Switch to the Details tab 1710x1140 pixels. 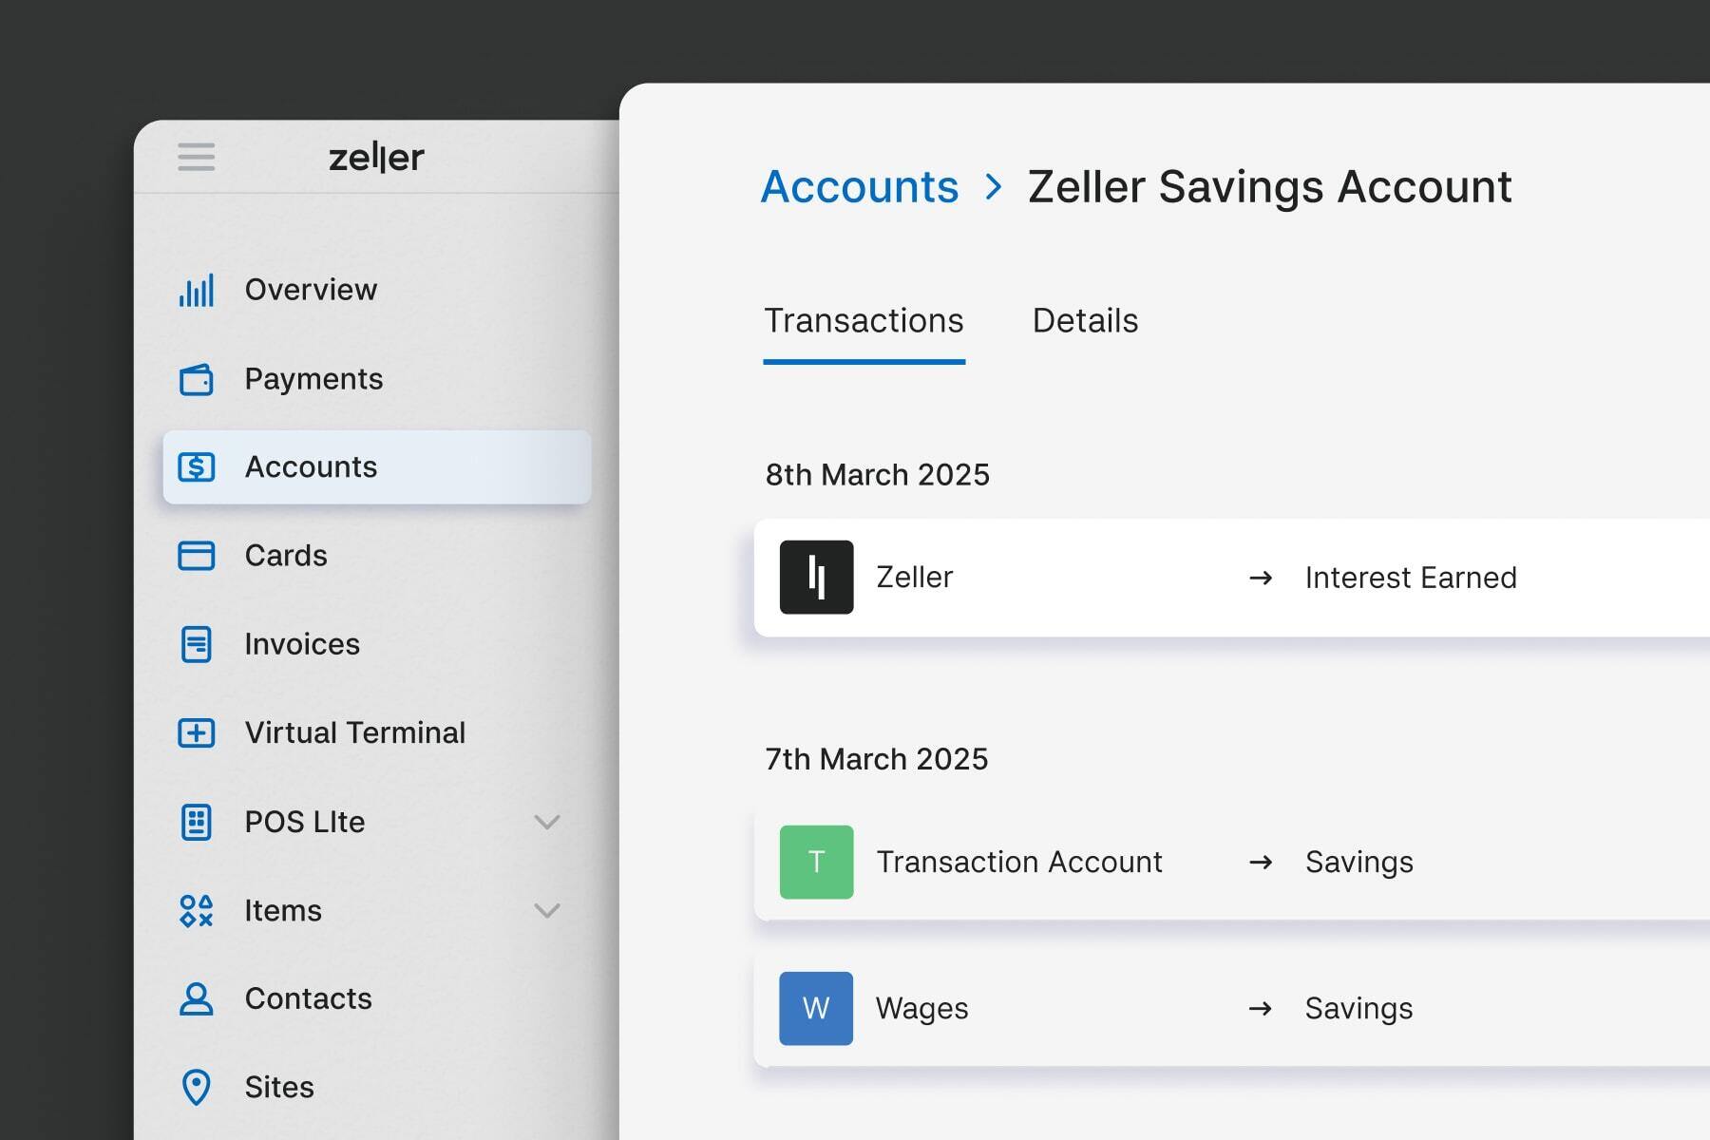click(1085, 321)
